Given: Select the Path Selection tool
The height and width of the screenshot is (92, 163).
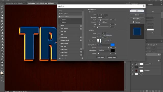Looking at the screenshot, I should [x=2, y=56].
